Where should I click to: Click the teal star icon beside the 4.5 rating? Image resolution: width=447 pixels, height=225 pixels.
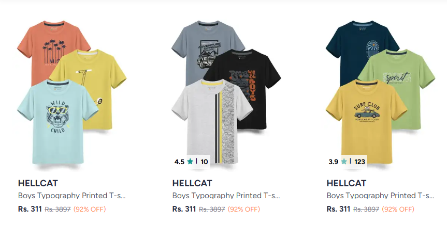click(190, 162)
